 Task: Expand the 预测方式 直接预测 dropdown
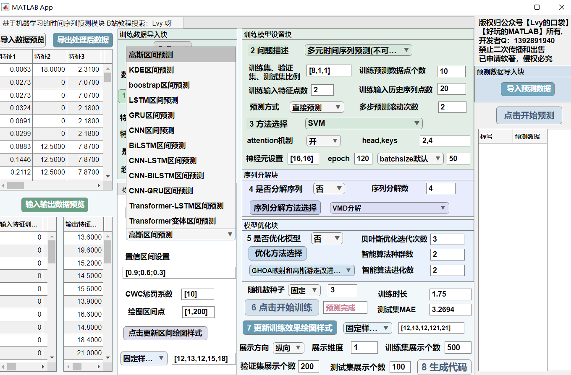click(x=317, y=107)
